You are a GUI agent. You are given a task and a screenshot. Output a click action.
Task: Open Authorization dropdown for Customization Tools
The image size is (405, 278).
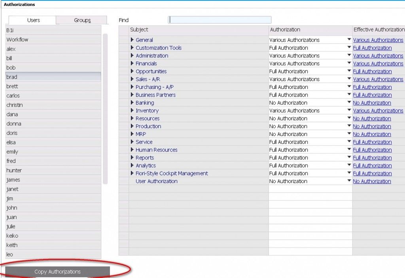[349, 48]
